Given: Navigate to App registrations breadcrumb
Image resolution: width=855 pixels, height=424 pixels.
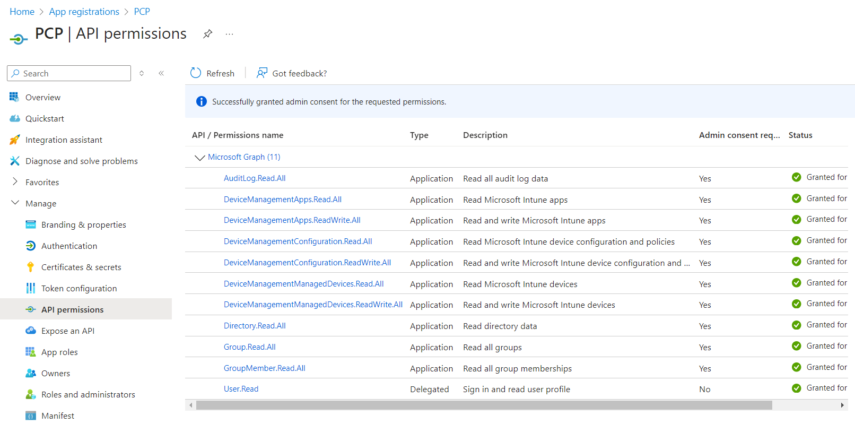Looking at the screenshot, I should click(84, 12).
